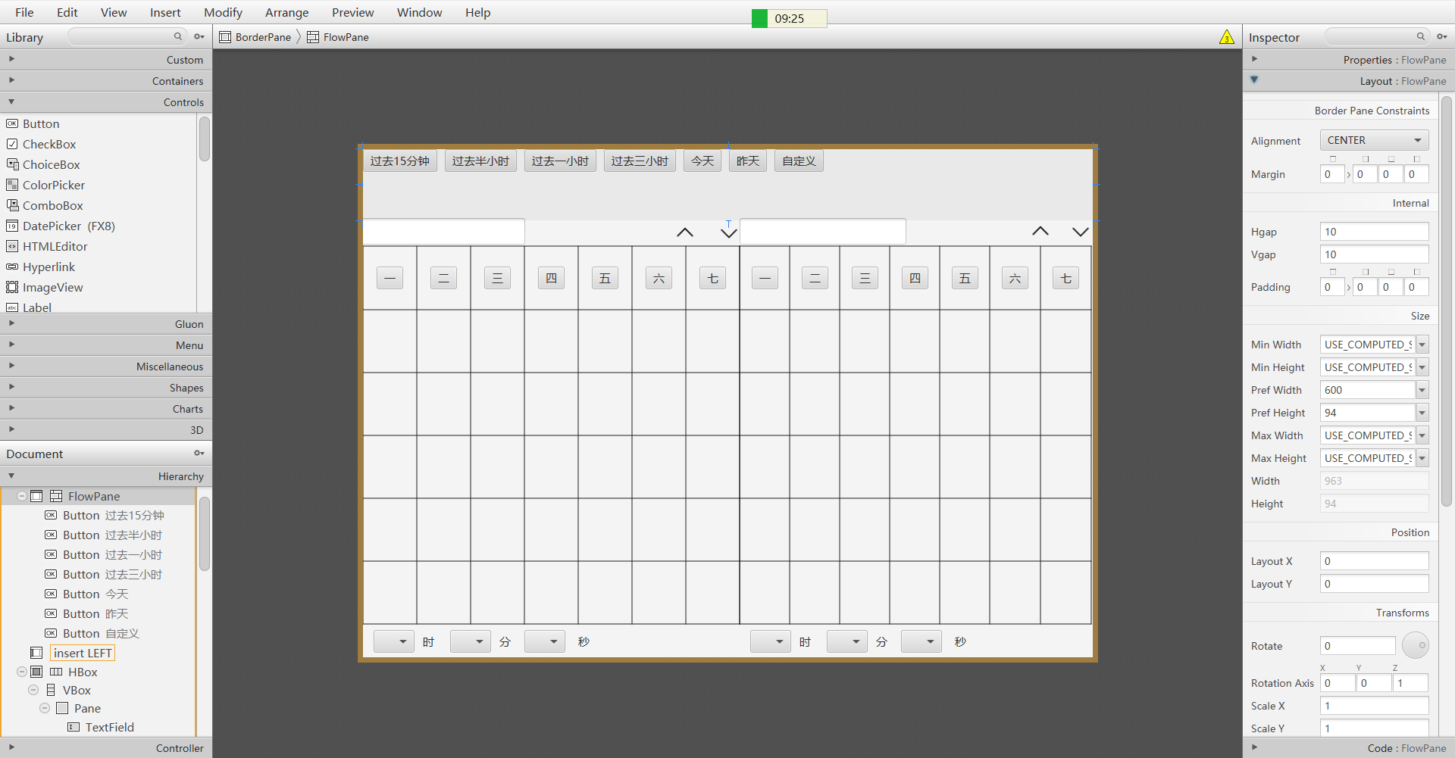Click the yellow warning triangle icon
Screen dimensions: 1455x758
[x=1227, y=37]
